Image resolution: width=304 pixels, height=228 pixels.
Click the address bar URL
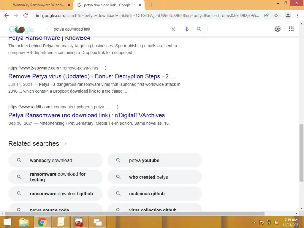[x=151, y=15]
